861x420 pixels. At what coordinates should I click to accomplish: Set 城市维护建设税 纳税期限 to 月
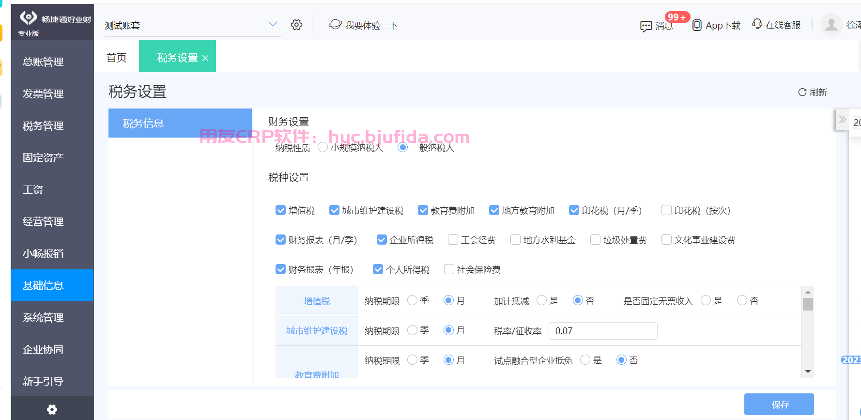(x=448, y=330)
